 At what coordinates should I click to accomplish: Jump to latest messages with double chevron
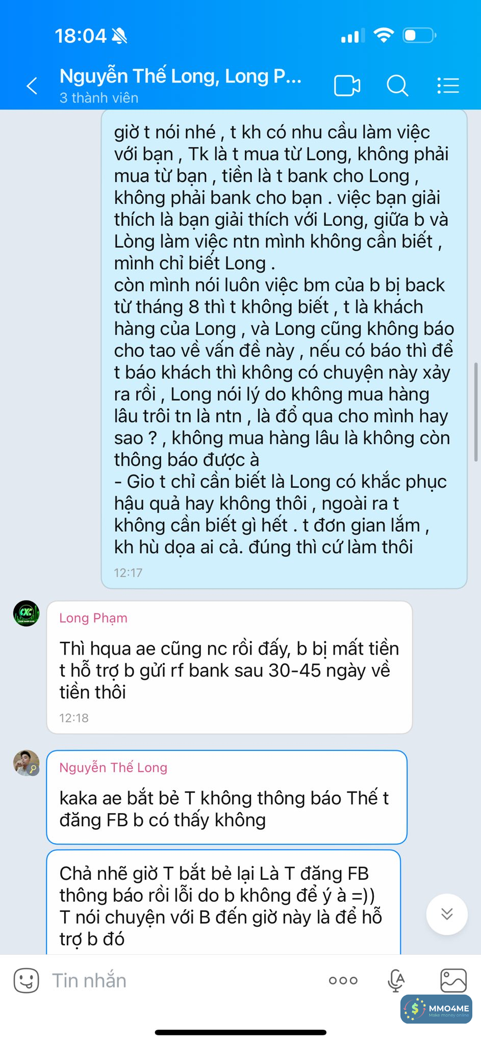click(447, 914)
